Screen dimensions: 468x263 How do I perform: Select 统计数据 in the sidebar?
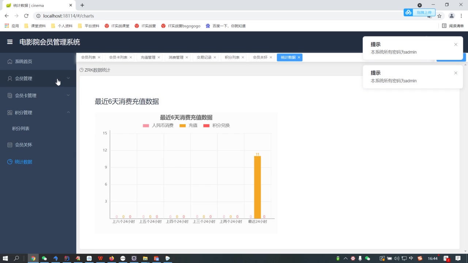click(38, 162)
